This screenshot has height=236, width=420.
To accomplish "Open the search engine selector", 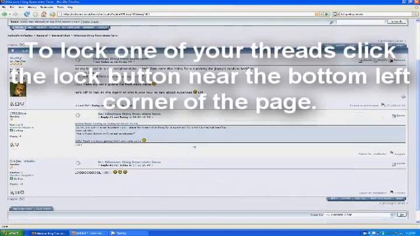I will coord(335,14).
